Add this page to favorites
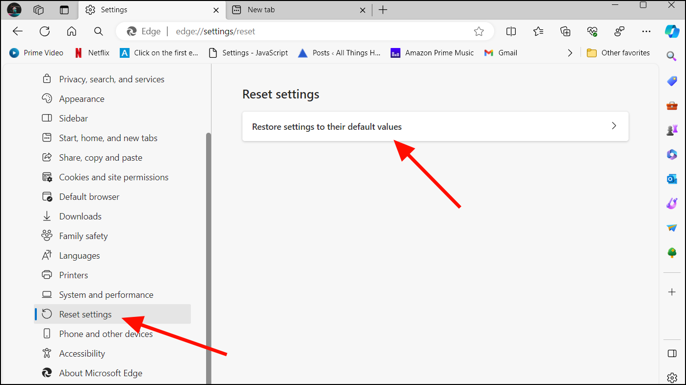The width and height of the screenshot is (686, 385). point(479,31)
